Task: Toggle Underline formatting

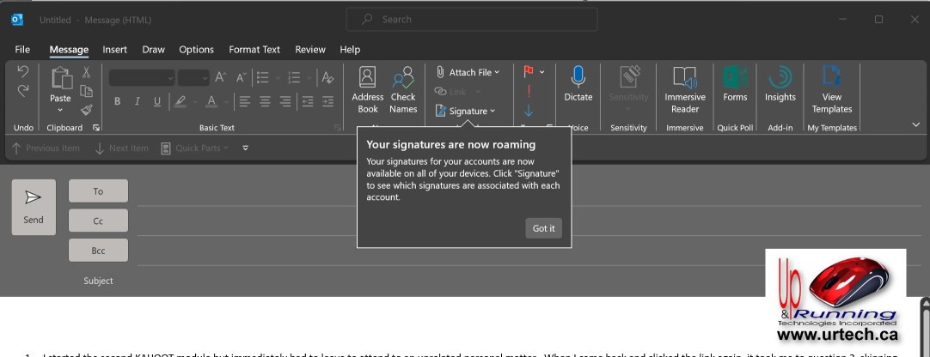Action: (156, 102)
